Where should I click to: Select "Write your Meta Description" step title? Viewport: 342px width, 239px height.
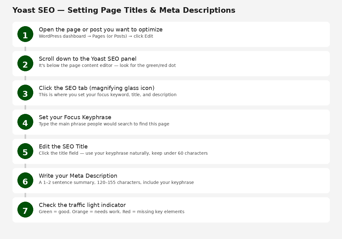coord(78,176)
